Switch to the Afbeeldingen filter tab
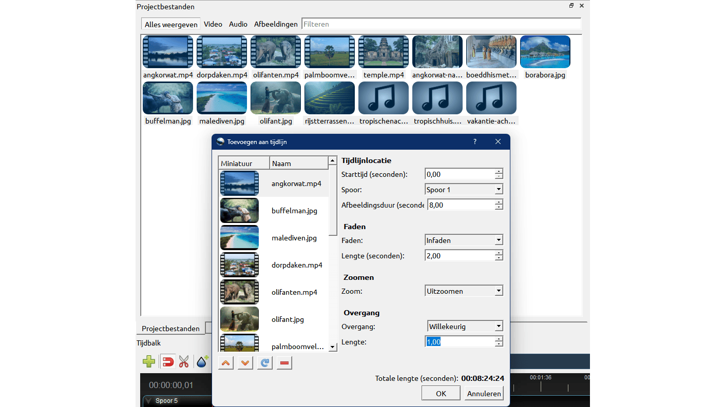The height and width of the screenshot is (407, 725). click(x=276, y=24)
